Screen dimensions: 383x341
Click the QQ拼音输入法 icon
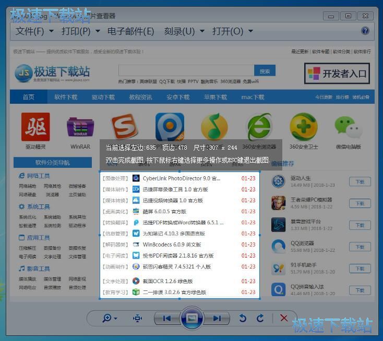click(279, 290)
